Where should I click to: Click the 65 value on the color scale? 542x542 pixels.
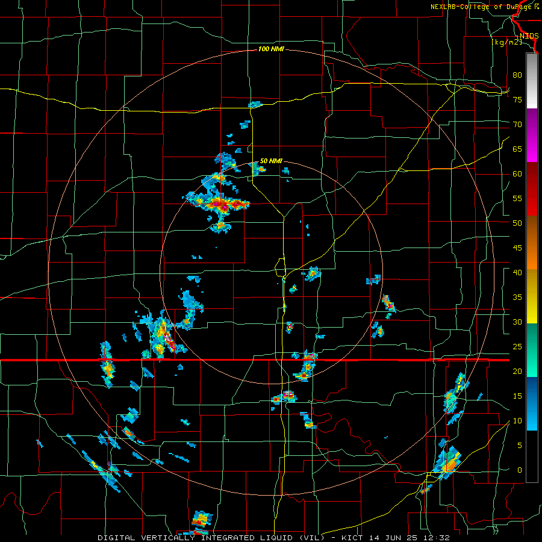[x=517, y=149]
